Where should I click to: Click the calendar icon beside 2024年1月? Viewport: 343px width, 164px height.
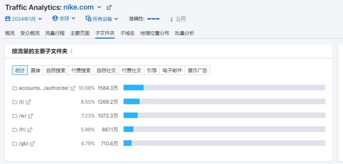(8, 18)
